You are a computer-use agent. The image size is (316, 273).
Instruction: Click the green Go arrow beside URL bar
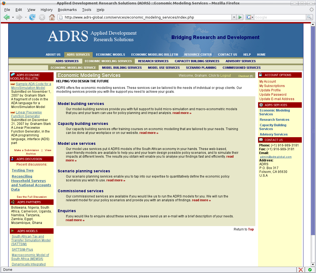(240, 17)
